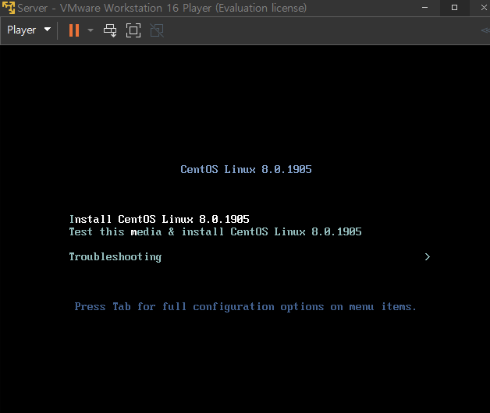Click the collapse toolbar chevron at right edge
This screenshot has height=413, width=490.
click(485, 30)
